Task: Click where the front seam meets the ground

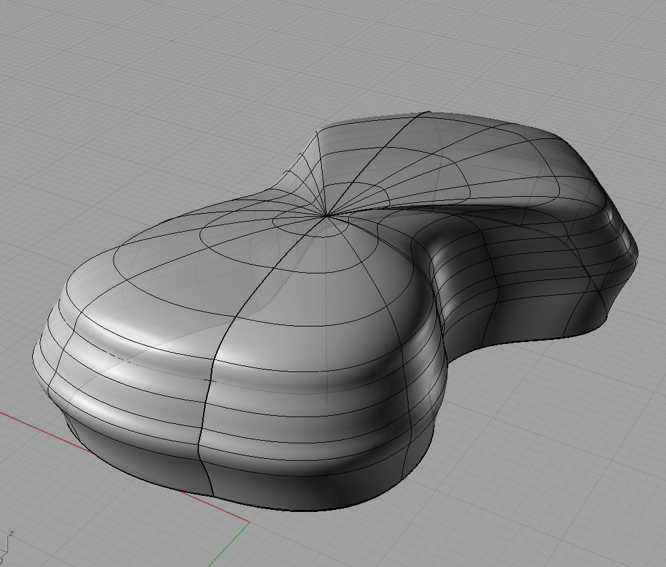Action: point(212,496)
